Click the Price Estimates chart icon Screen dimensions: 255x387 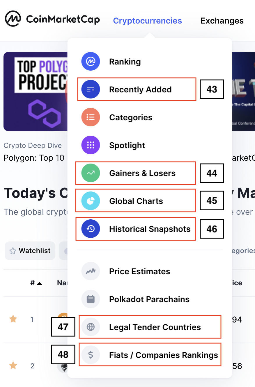[91, 271]
